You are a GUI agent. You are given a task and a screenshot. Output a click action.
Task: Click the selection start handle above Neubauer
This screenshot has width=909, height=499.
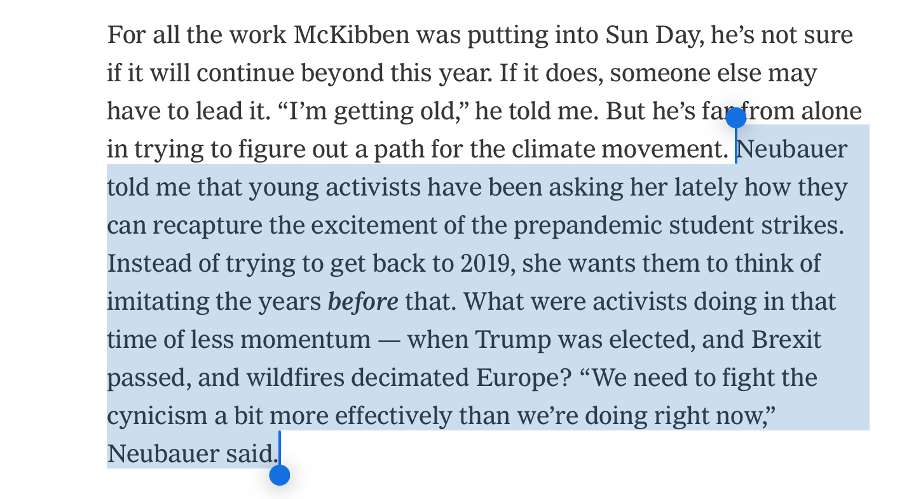tap(735, 118)
